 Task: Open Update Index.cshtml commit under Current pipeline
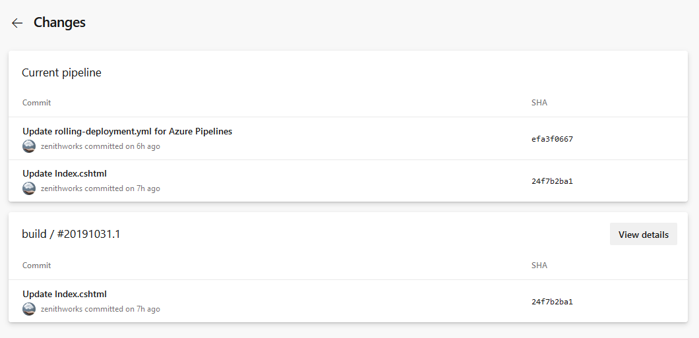pyautogui.click(x=65, y=173)
